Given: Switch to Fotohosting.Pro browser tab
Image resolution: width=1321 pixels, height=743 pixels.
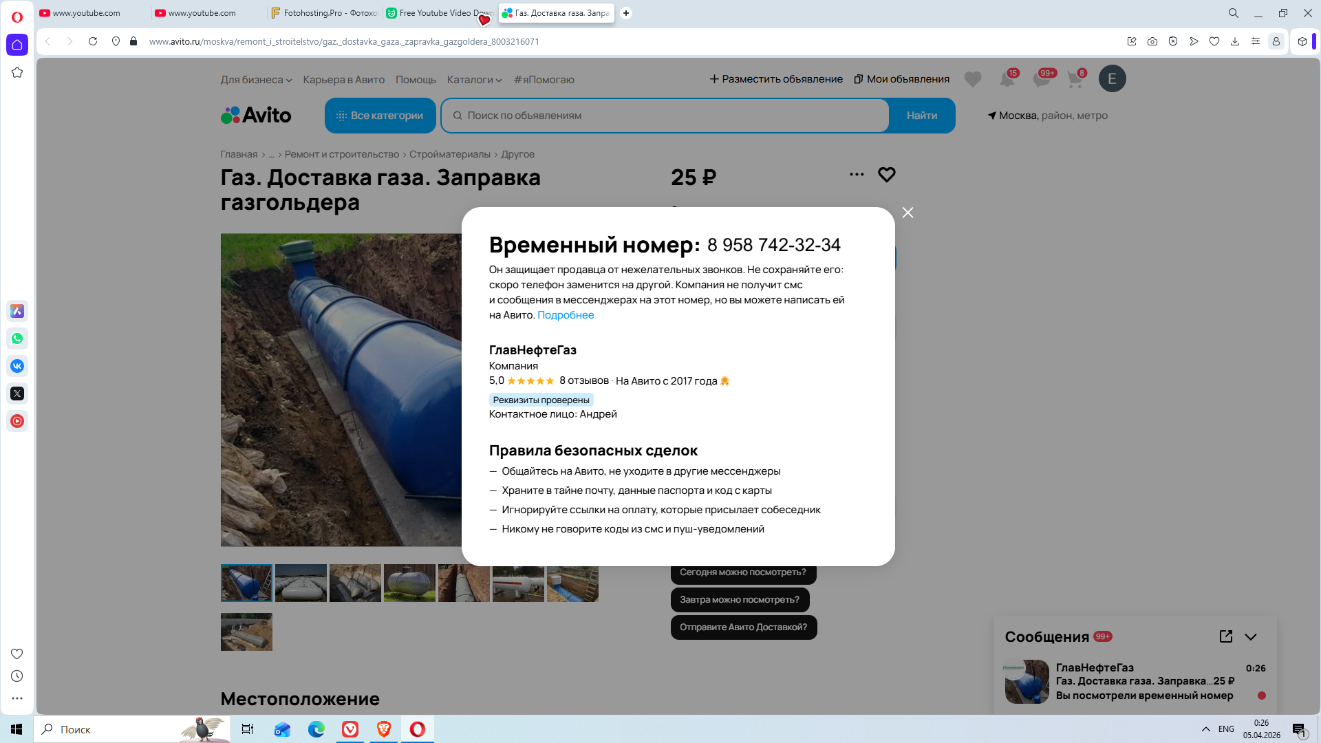Looking at the screenshot, I should click(323, 13).
